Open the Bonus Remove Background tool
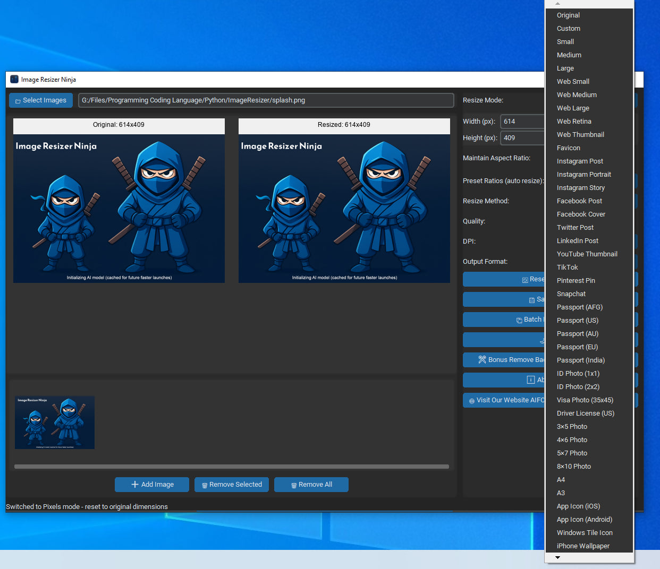660x569 pixels. [504, 360]
